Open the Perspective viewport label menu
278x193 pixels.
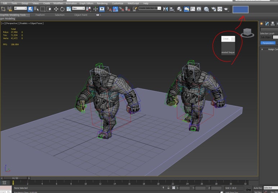12,23
